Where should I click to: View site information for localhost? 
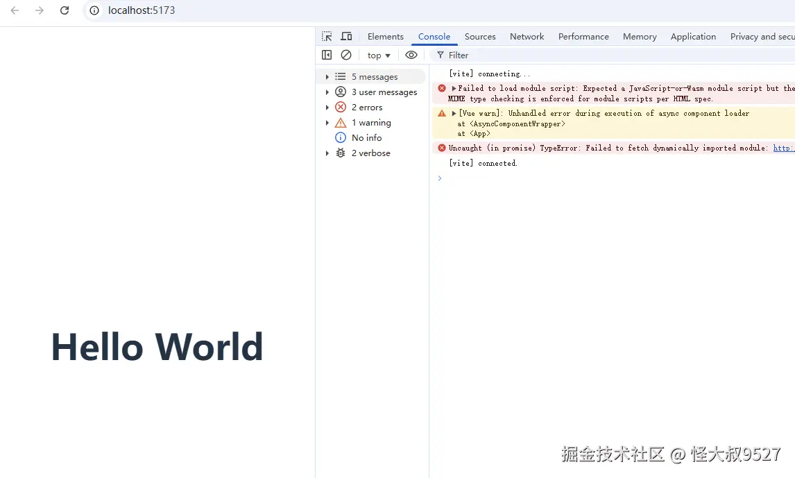94,10
